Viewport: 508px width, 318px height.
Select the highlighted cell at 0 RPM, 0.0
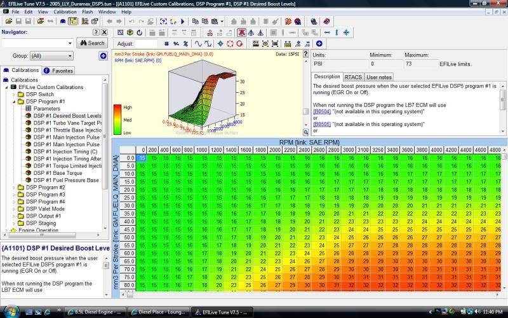pyautogui.click(x=141, y=158)
